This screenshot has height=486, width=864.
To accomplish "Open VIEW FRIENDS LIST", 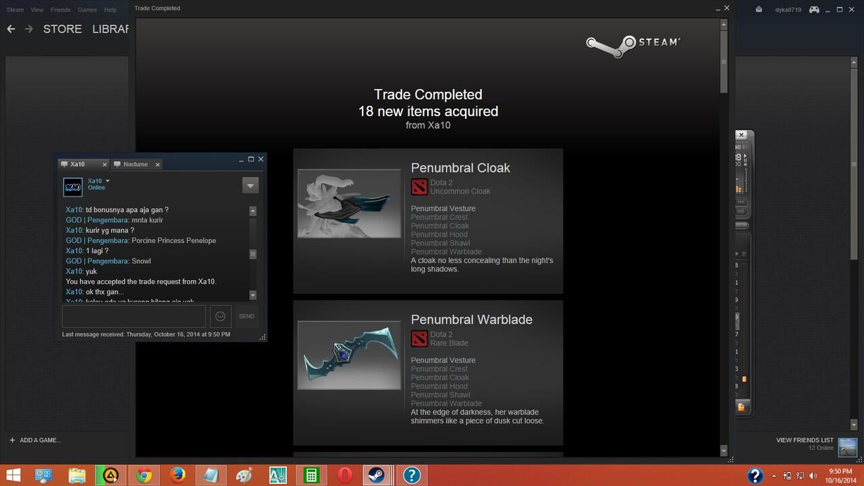I will pyautogui.click(x=805, y=440).
